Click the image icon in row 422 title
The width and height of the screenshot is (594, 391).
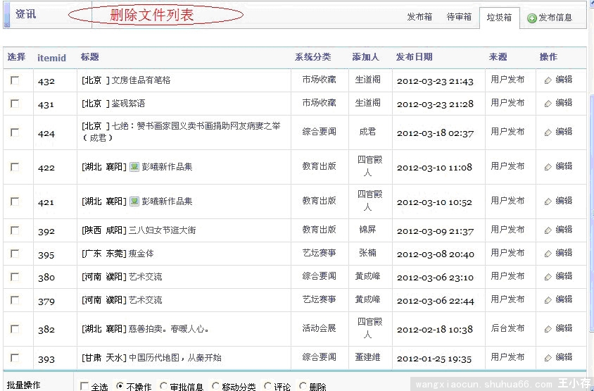(134, 167)
